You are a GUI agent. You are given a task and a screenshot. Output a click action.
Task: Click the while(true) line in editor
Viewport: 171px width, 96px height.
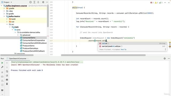click(x=79, y=8)
